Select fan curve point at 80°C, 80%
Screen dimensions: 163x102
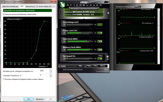click(x=40, y=29)
